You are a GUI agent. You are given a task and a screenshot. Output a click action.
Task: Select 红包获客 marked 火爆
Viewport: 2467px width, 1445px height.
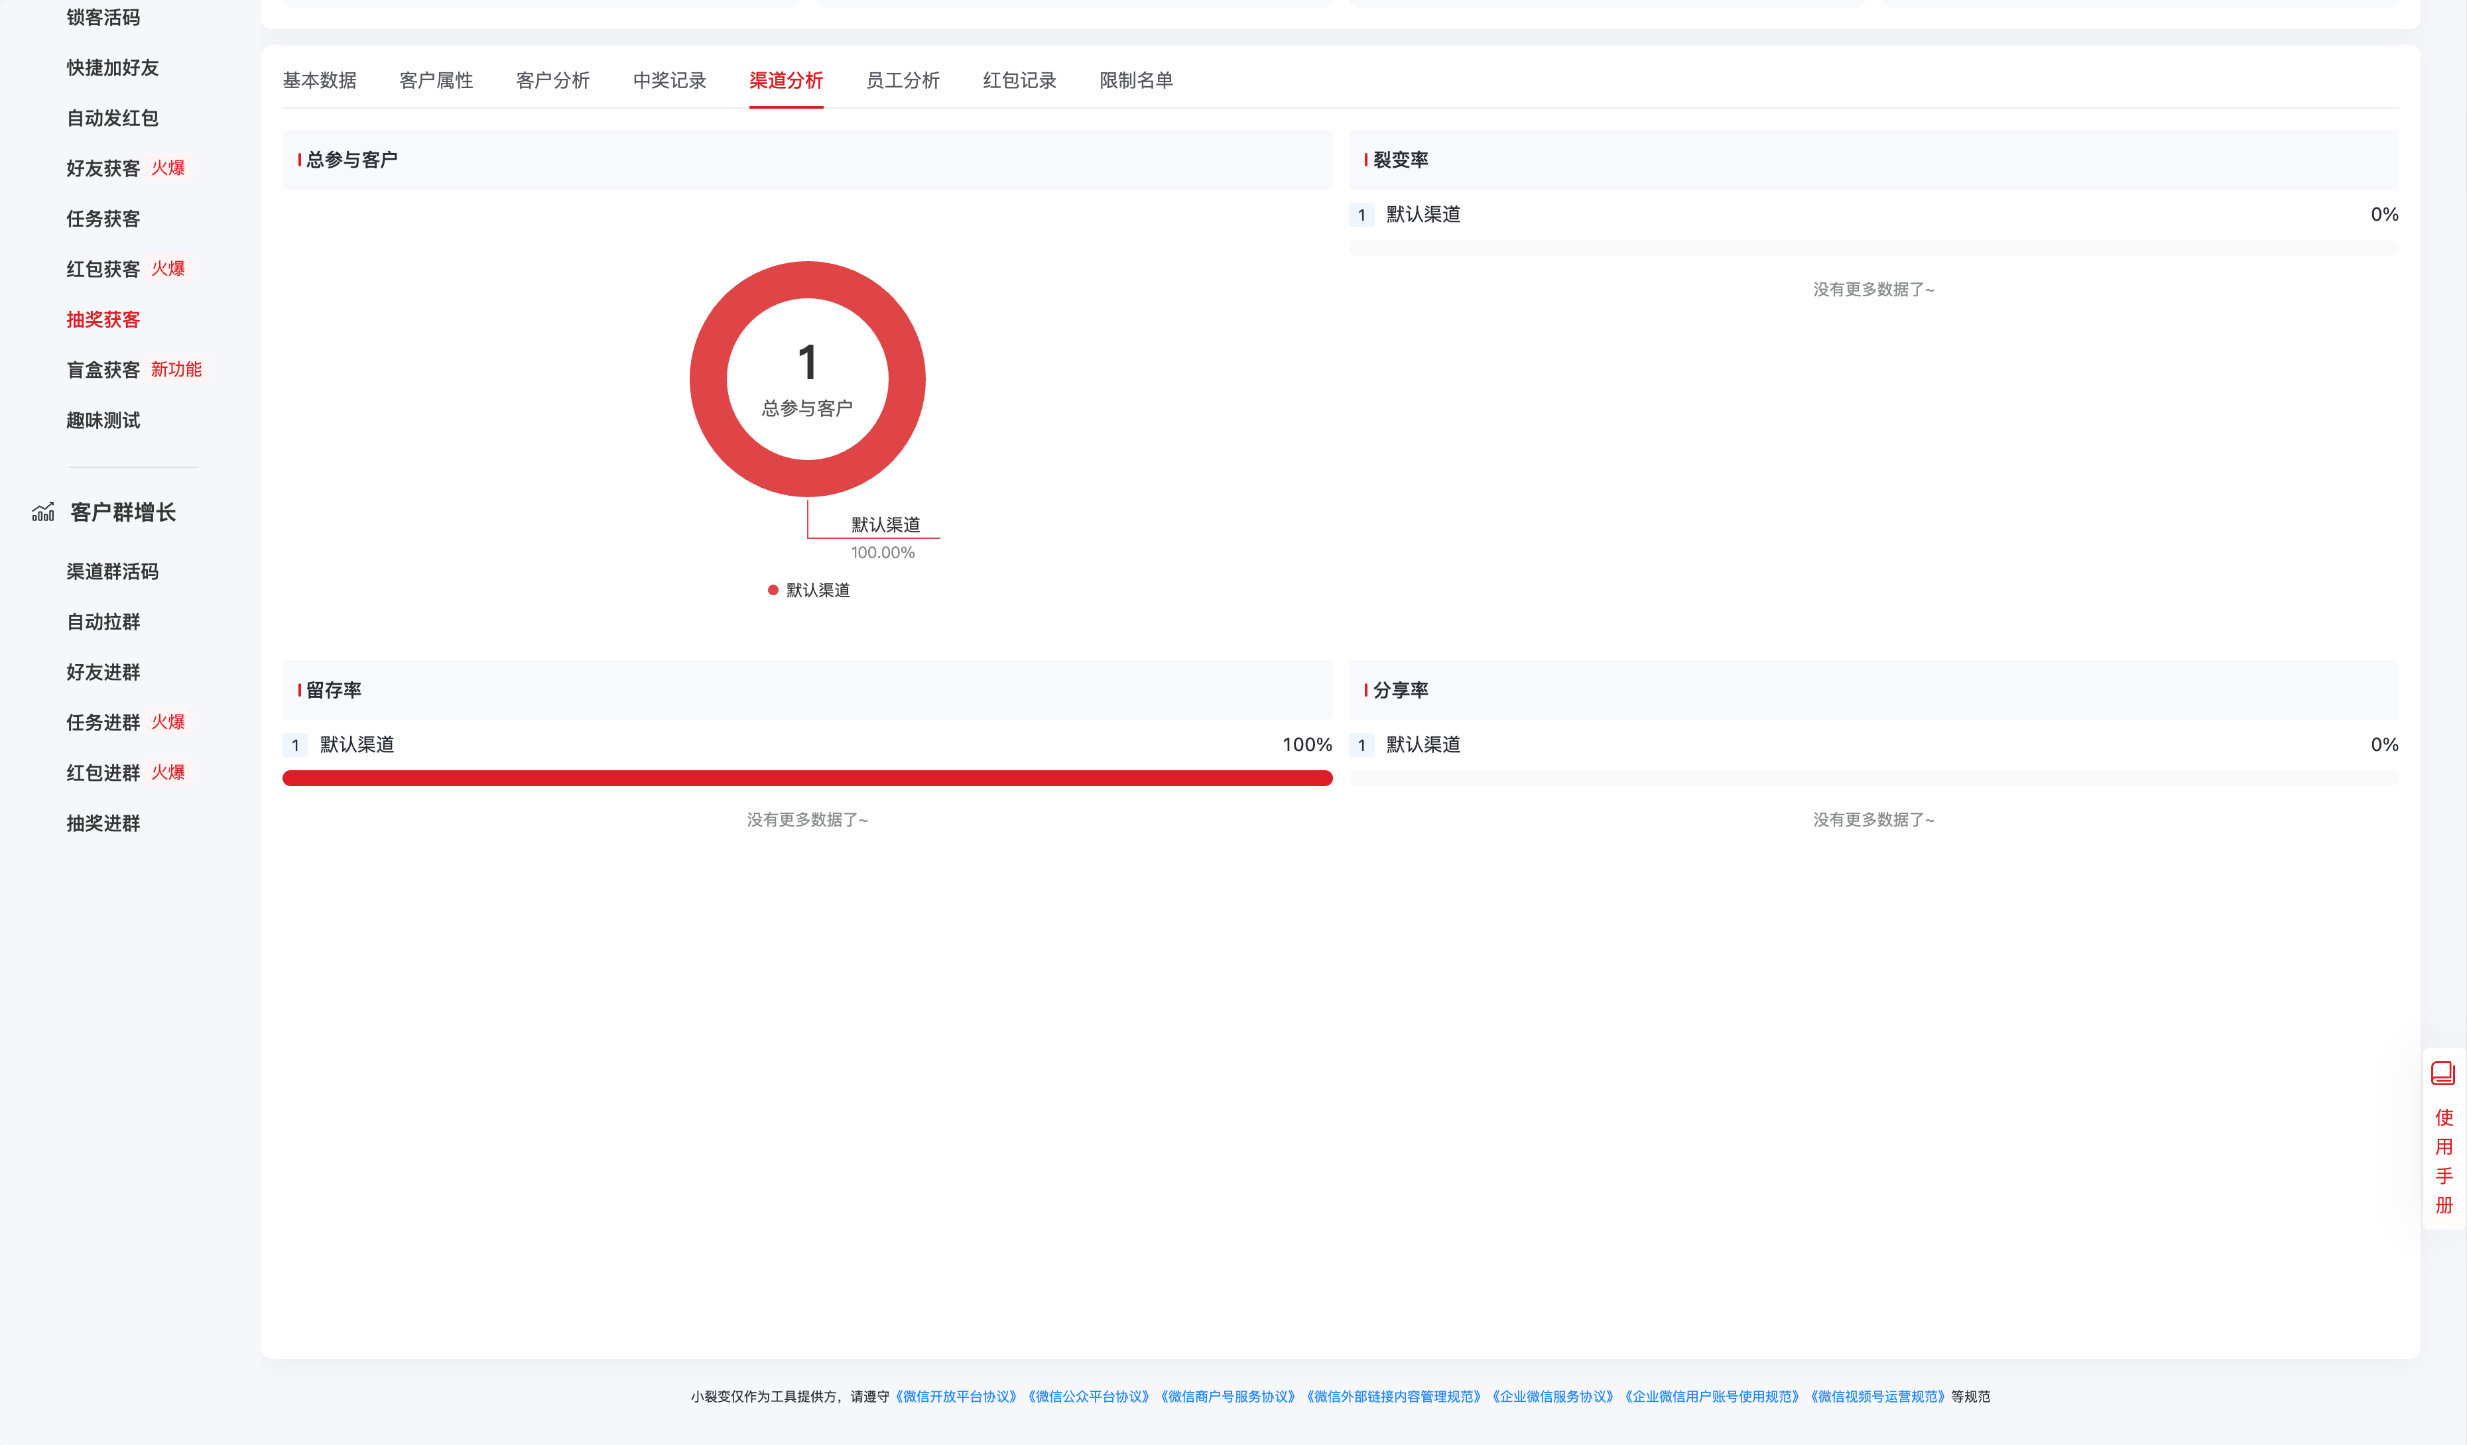click(102, 268)
